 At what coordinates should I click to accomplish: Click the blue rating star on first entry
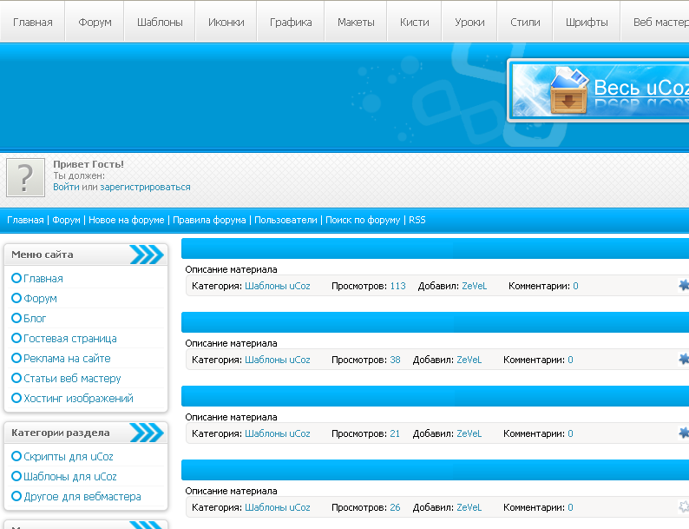tap(684, 285)
